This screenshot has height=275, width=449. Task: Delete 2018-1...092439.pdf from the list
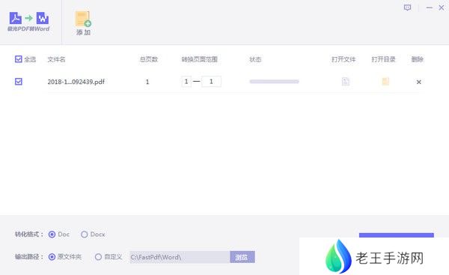[418, 82]
